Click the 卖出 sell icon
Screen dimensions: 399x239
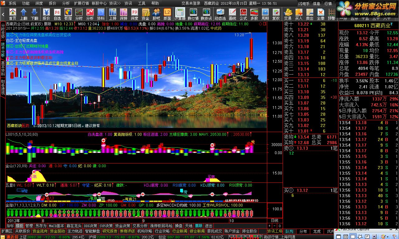[310, 14]
